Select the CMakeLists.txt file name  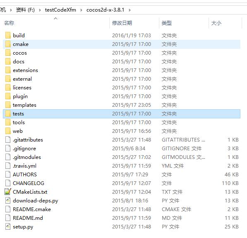[30, 192]
